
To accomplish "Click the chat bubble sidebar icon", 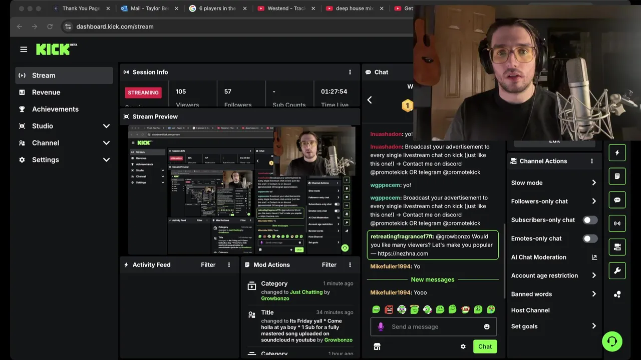I will 617,200.
